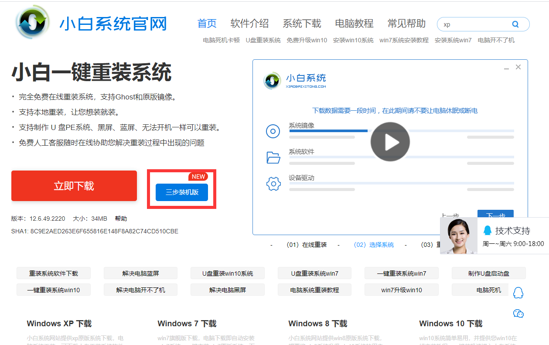Click the 制作U盘启动盘 tag button

pos(489,273)
